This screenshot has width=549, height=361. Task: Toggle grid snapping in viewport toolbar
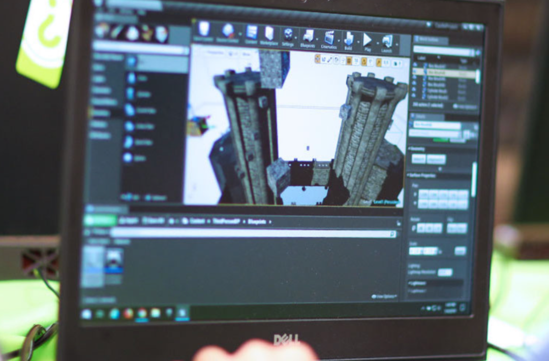(x=349, y=61)
